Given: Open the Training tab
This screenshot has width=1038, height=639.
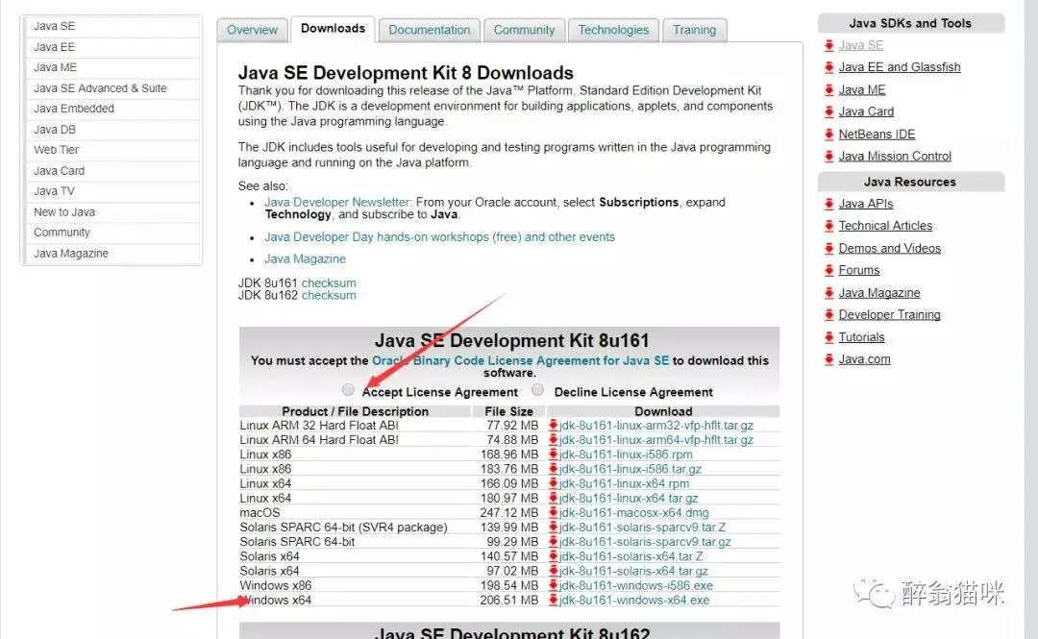Looking at the screenshot, I should [x=695, y=30].
